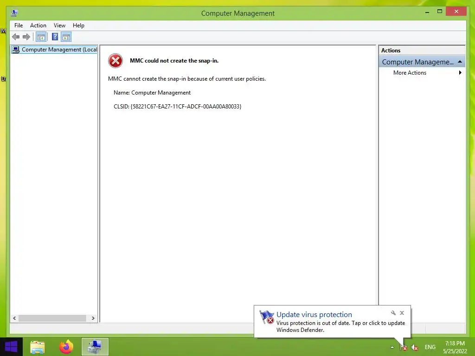Click left arrow of tree pane scrollbar

(x=14, y=318)
